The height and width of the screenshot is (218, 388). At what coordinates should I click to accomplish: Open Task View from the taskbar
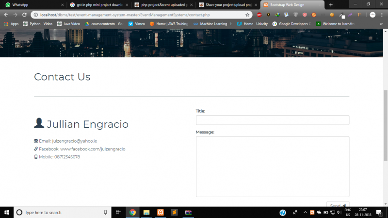point(118,212)
